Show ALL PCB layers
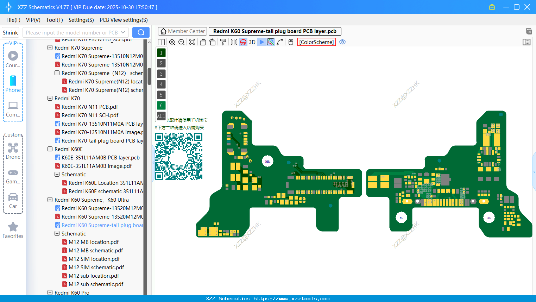This screenshot has height=302, width=536. pyautogui.click(x=161, y=116)
